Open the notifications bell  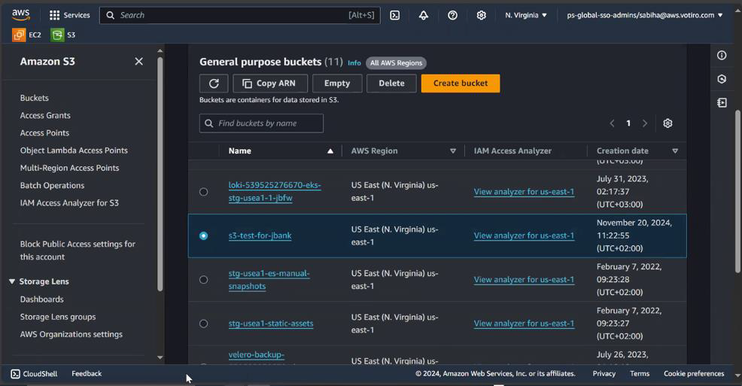pyautogui.click(x=424, y=15)
